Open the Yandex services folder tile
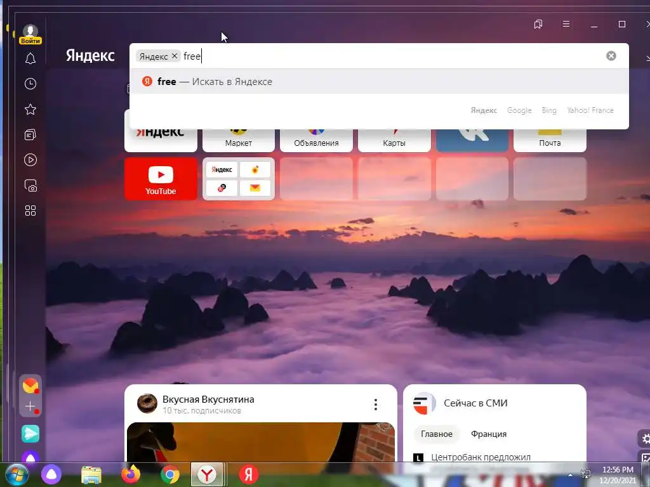Image resolution: width=650 pixels, height=487 pixels. (x=239, y=179)
